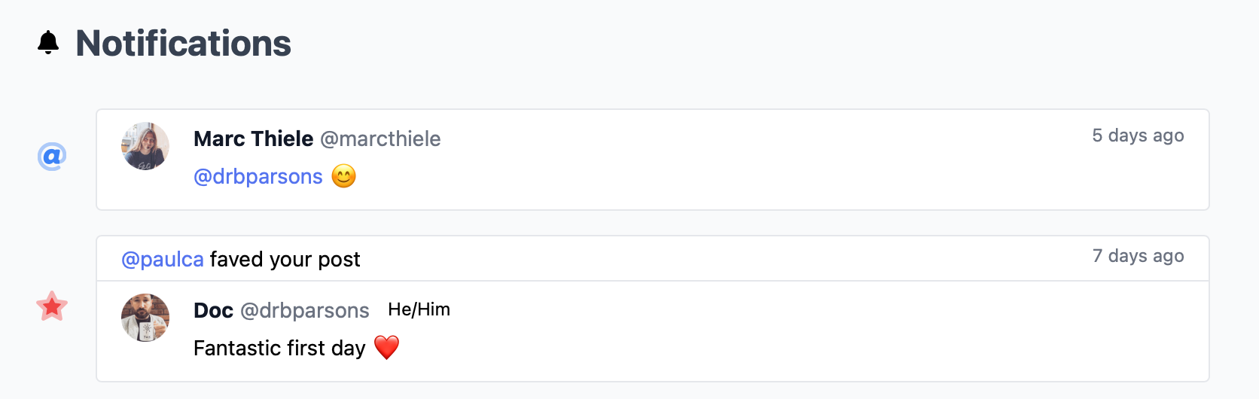Click the smiling face emoji
The height and width of the screenshot is (399, 1259).
click(344, 176)
